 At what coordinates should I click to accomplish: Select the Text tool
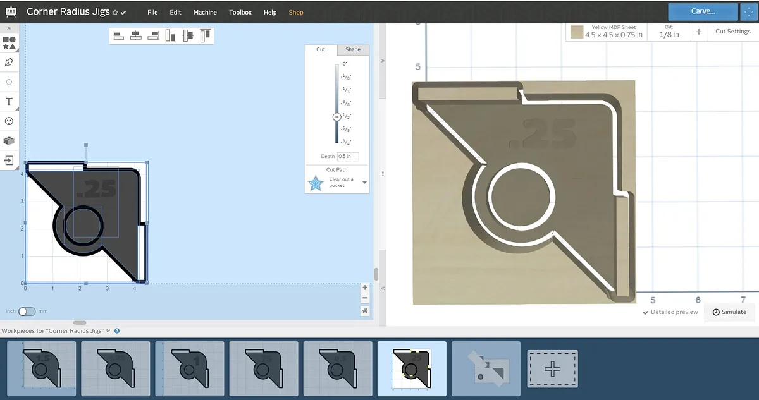tap(9, 101)
